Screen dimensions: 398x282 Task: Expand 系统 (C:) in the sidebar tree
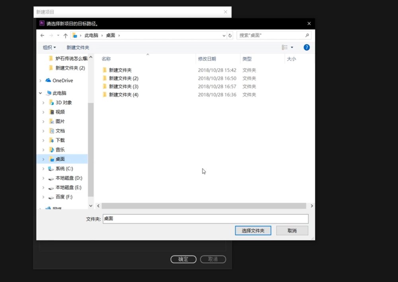tap(43, 168)
